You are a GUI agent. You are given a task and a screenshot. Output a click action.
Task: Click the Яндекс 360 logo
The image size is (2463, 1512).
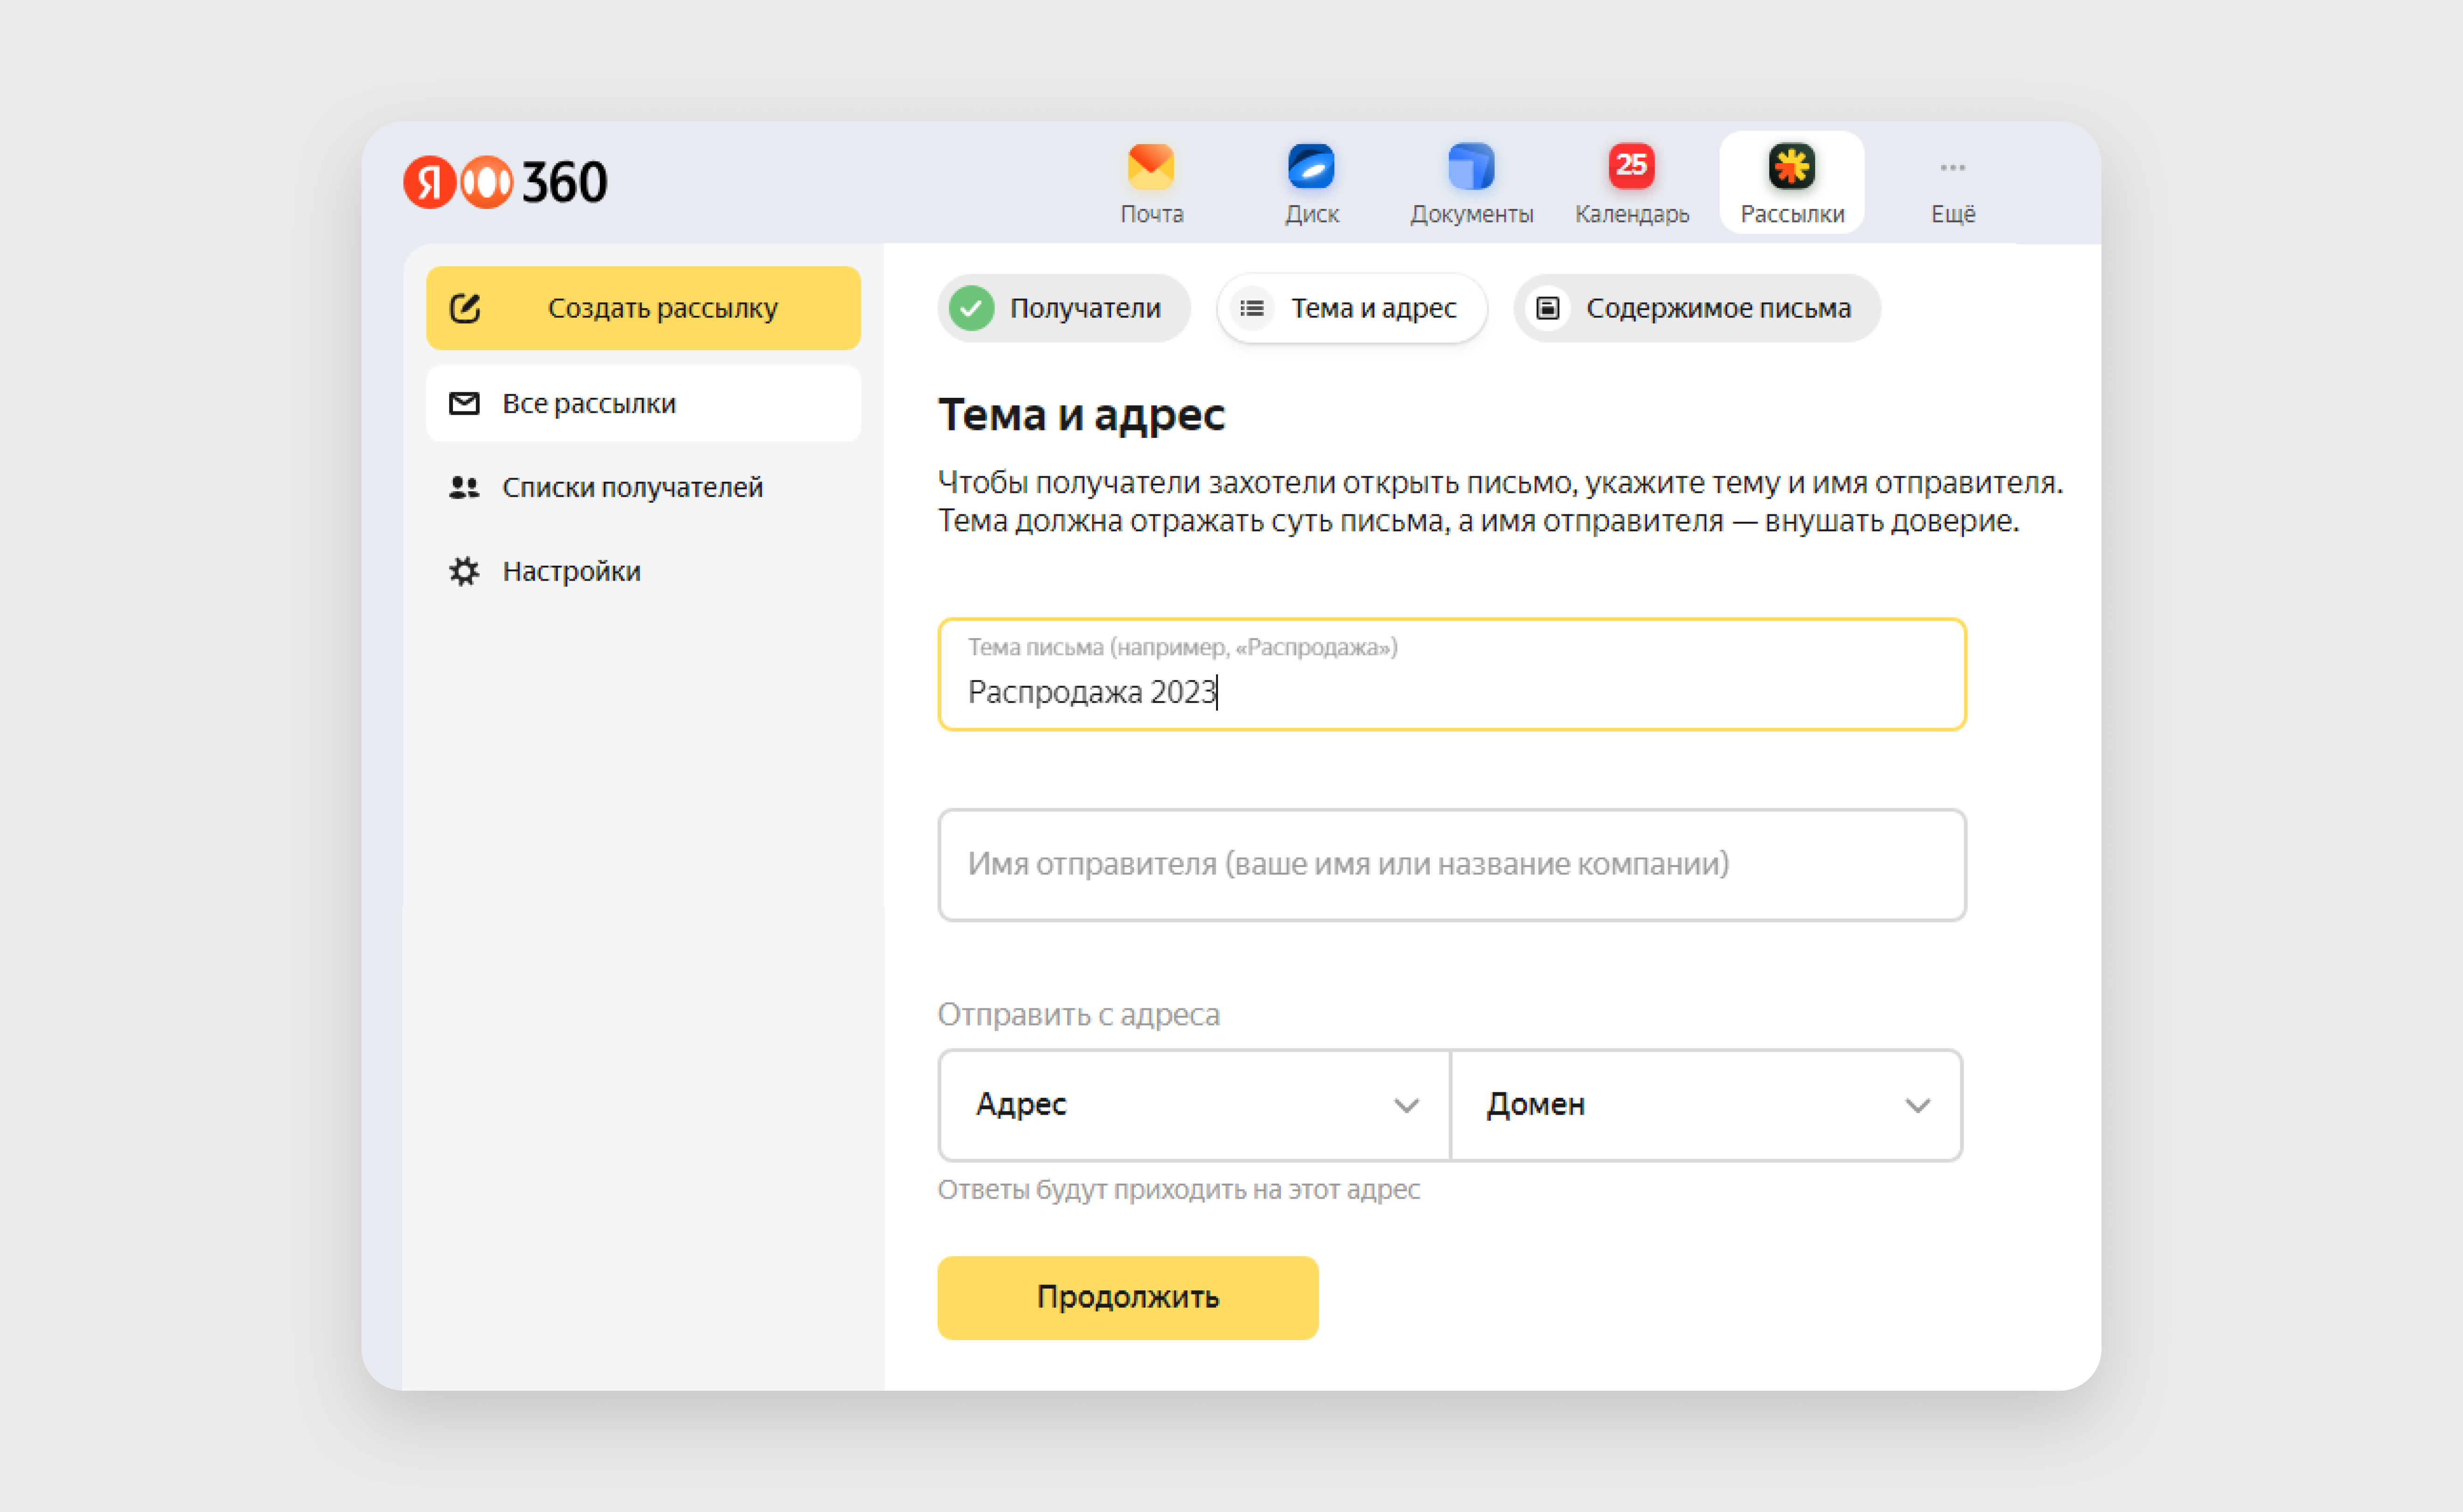[x=506, y=182]
